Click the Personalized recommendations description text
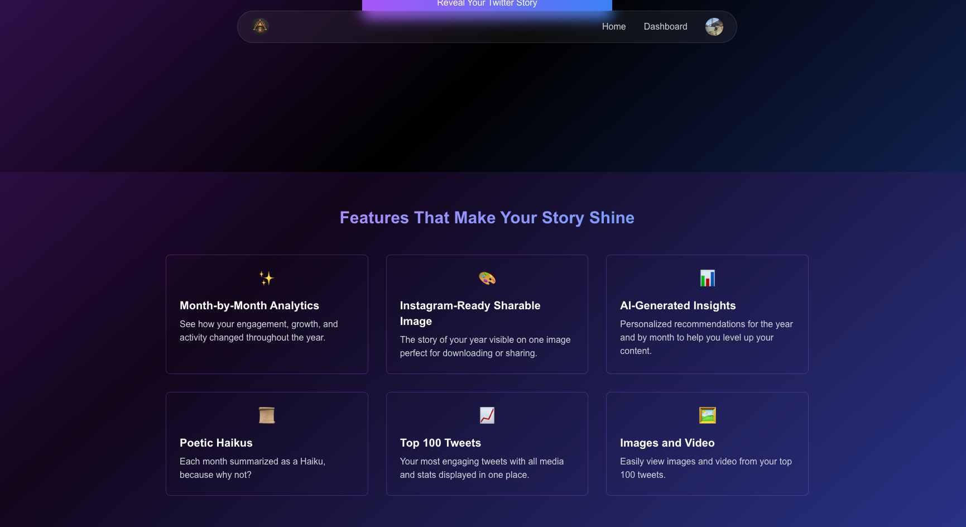The image size is (966, 527). point(707,337)
